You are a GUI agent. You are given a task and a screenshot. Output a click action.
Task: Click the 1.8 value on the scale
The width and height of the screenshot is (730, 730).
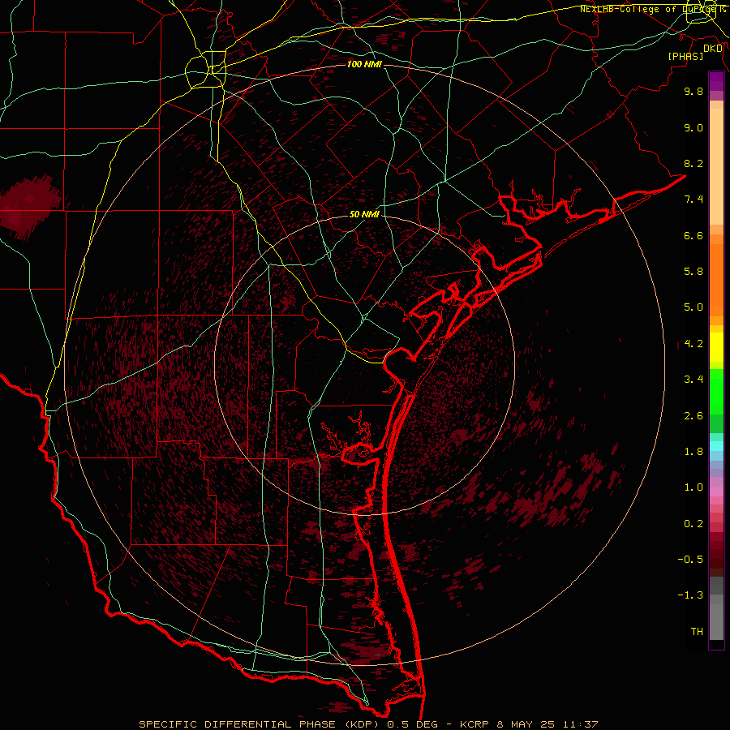pyautogui.click(x=693, y=452)
